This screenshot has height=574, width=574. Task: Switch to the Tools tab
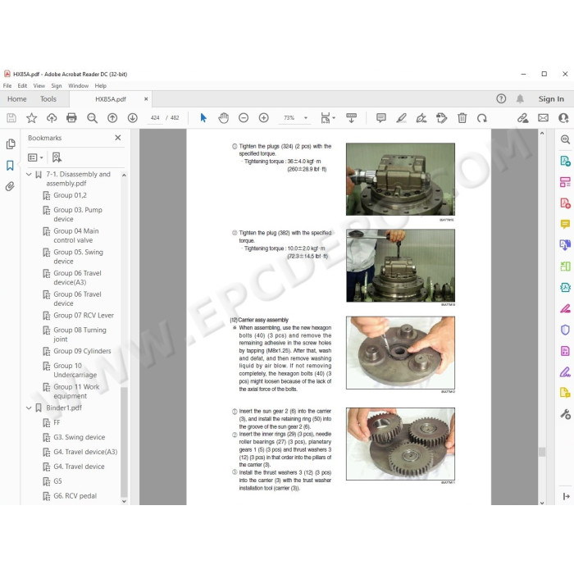click(x=48, y=99)
